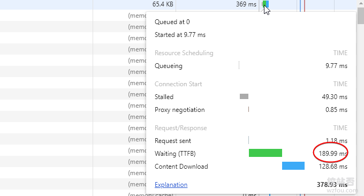Click the 189.99 ms TTFB value

[333, 154]
